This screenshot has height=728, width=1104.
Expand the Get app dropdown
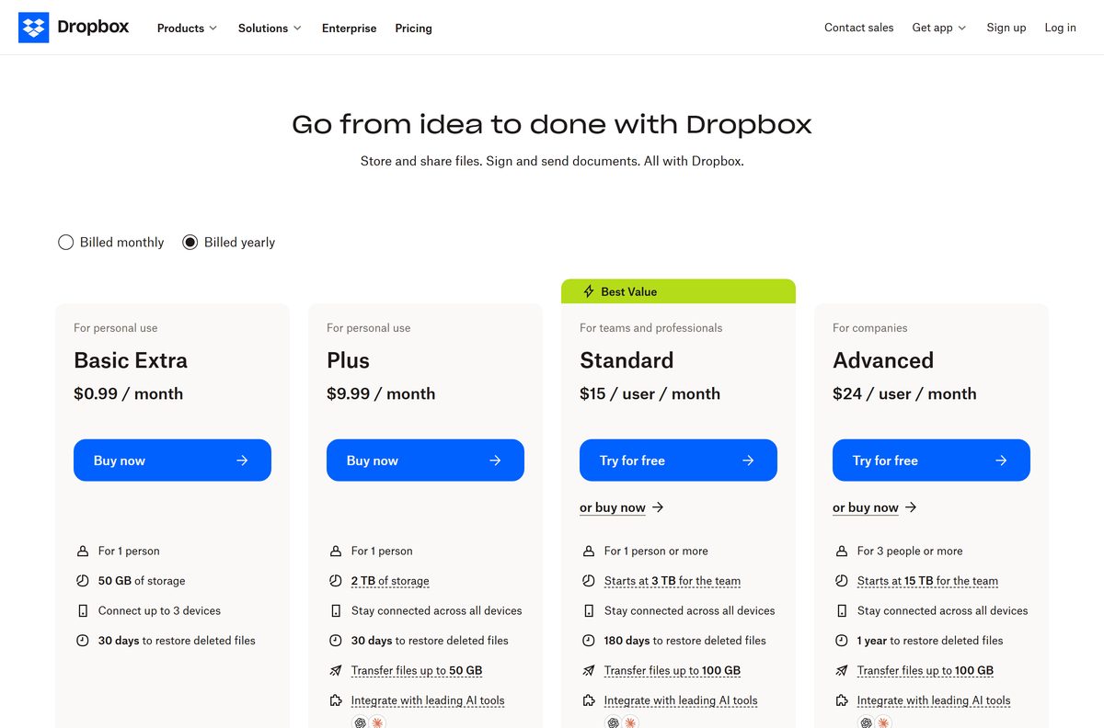click(x=939, y=28)
